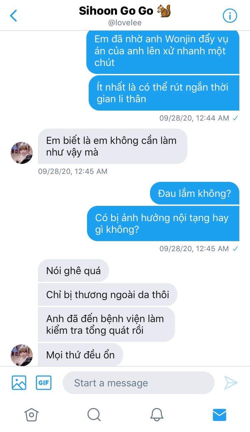Go to Home tab
This screenshot has height=432, width=250.
(31, 415)
